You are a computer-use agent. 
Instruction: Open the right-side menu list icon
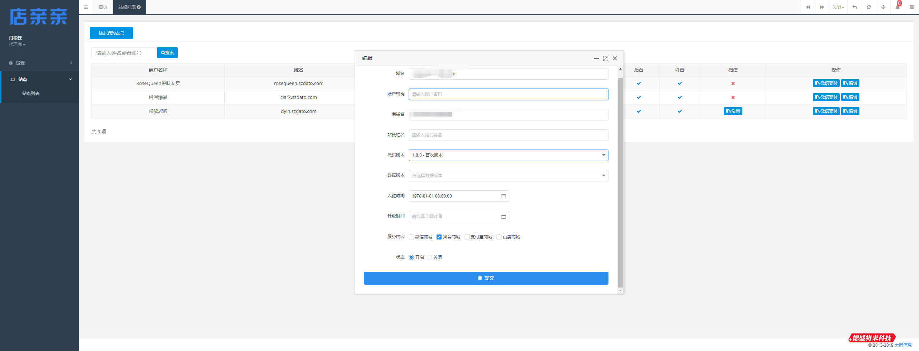point(912,7)
